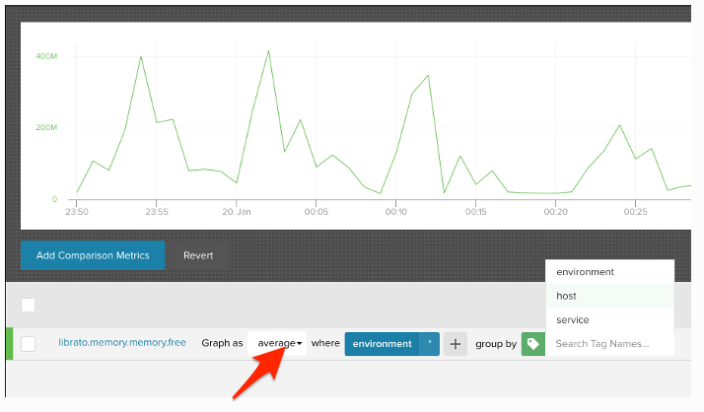Click the 400M label on the y-axis

pyautogui.click(x=46, y=56)
